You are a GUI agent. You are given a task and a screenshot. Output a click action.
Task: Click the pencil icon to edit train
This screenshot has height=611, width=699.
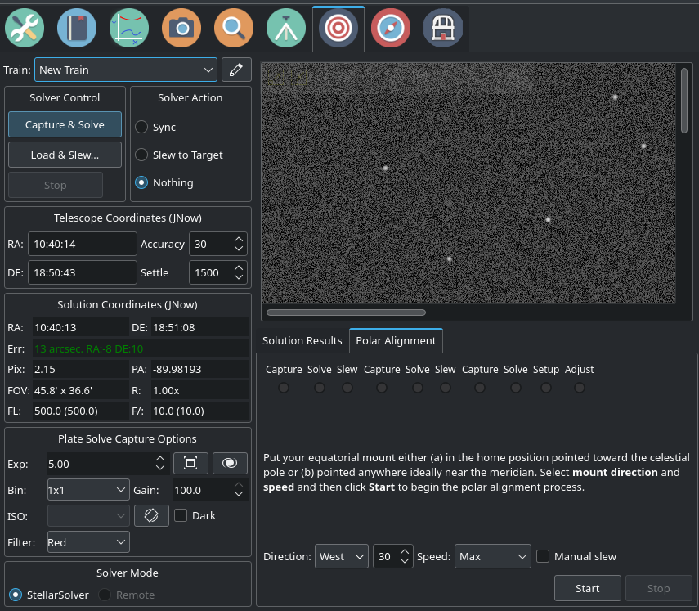coord(236,70)
